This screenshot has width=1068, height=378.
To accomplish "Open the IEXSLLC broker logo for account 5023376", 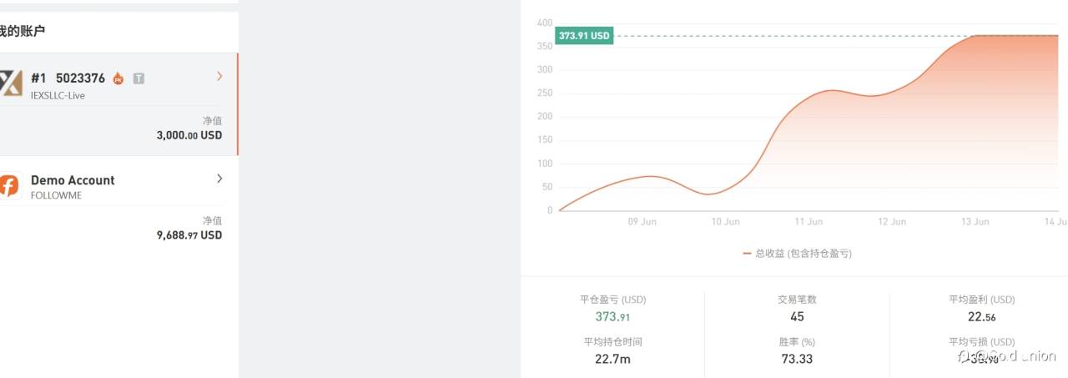I will coord(10,83).
